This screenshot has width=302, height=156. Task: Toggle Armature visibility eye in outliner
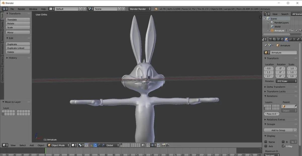pos(292,30)
